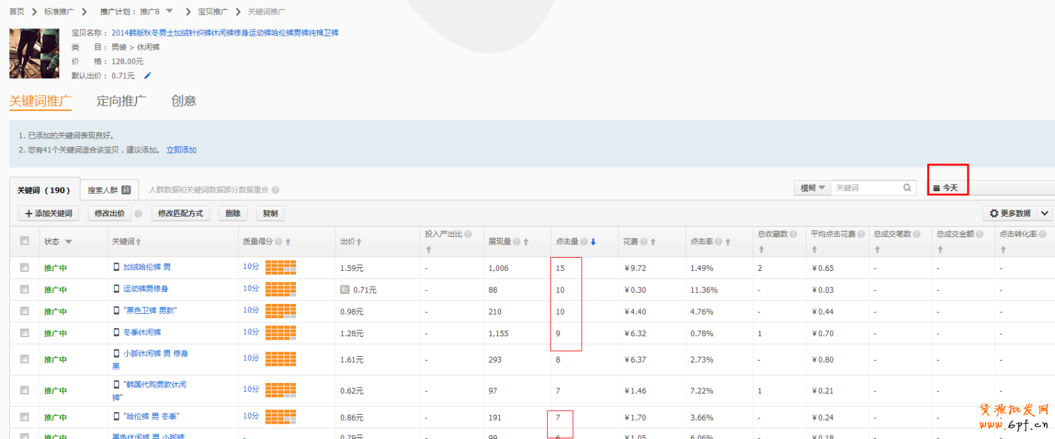
Task: Click the 10分 quality score for 加绒哈伦裤 男
Action: (251, 266)
